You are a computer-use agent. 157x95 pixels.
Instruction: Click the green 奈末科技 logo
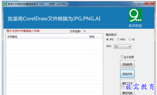point(135,15)
